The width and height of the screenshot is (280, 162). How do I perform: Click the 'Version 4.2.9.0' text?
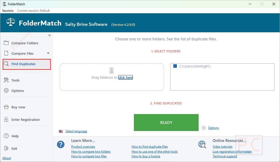point(123,25)
